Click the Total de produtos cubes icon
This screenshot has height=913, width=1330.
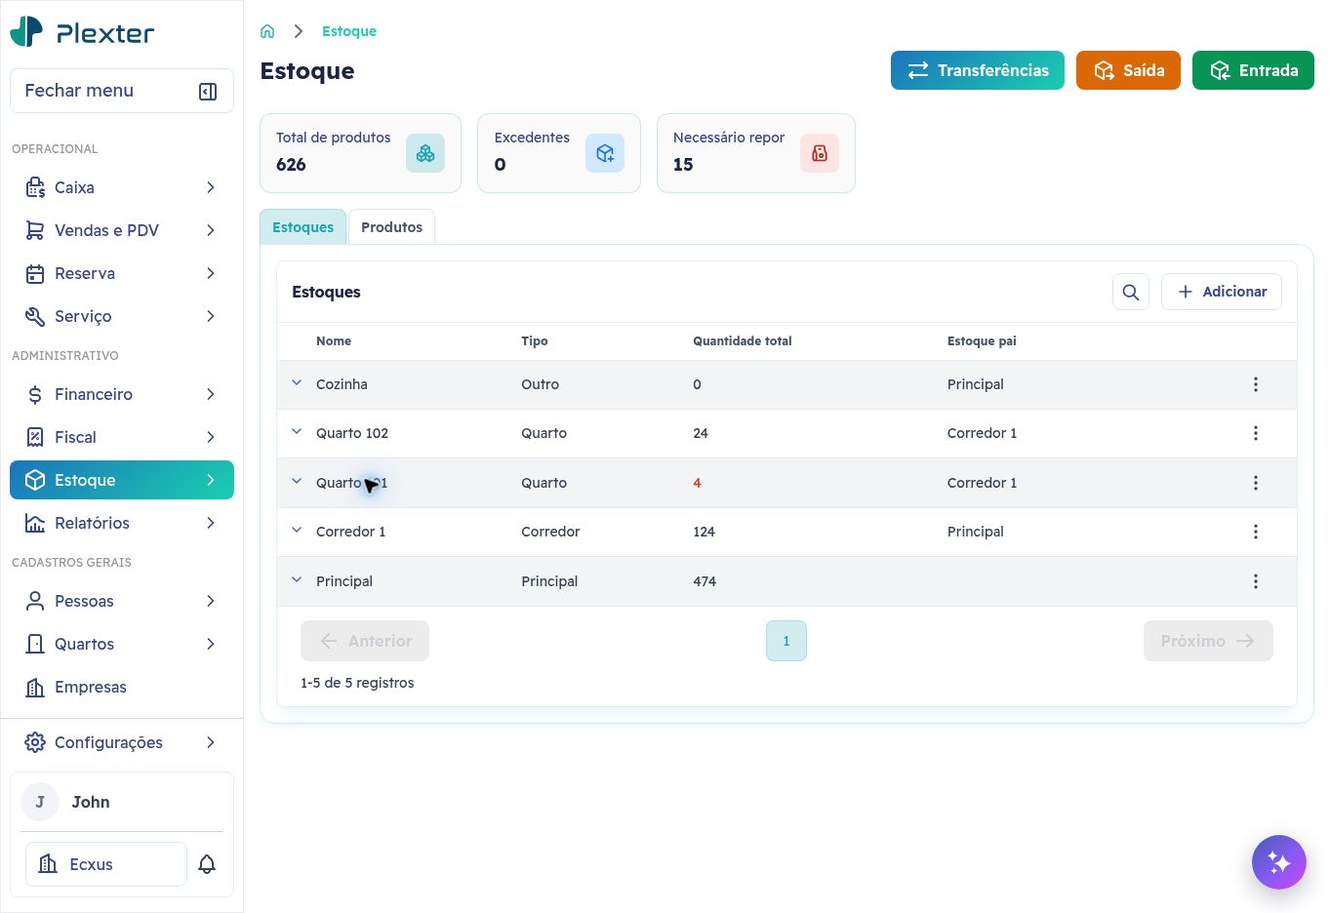pos(425,153)
